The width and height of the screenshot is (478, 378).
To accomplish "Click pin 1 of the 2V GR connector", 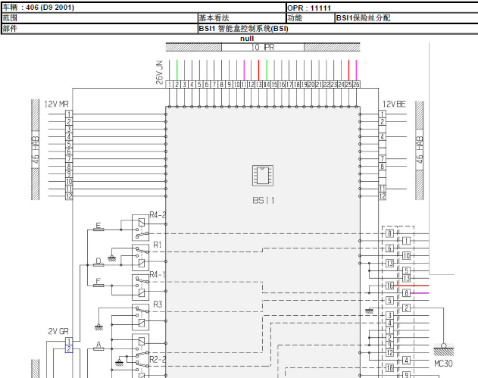I will pos(69,342).
